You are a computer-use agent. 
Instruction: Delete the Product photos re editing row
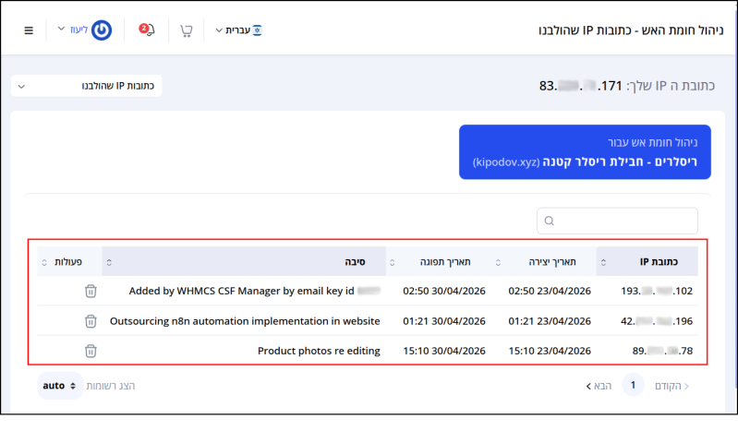click(x=91, y=351)
